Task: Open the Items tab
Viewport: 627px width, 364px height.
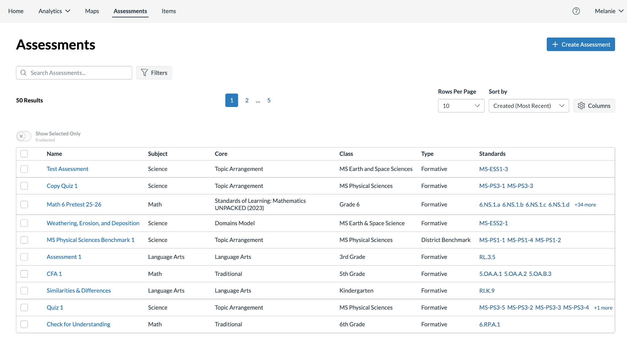Action: [x=169, y=11]
